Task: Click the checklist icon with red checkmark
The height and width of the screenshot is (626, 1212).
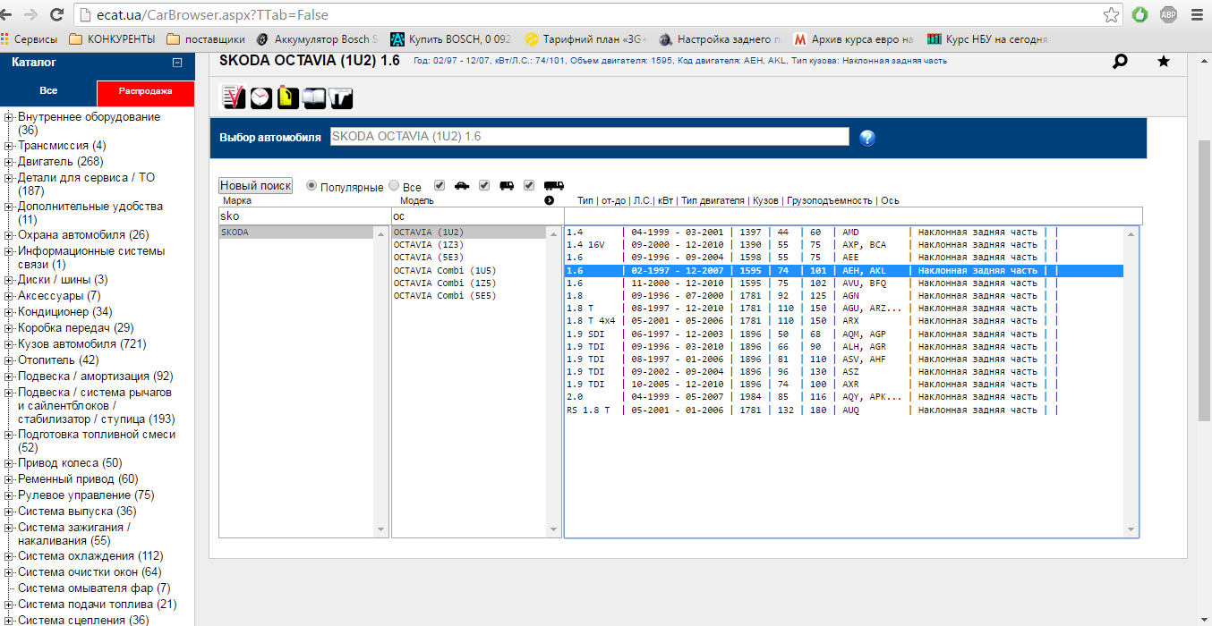Action: coord(233,97)
